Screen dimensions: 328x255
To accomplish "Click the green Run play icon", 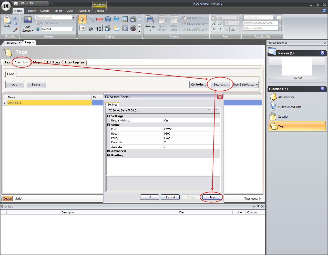I will [38, 3].
